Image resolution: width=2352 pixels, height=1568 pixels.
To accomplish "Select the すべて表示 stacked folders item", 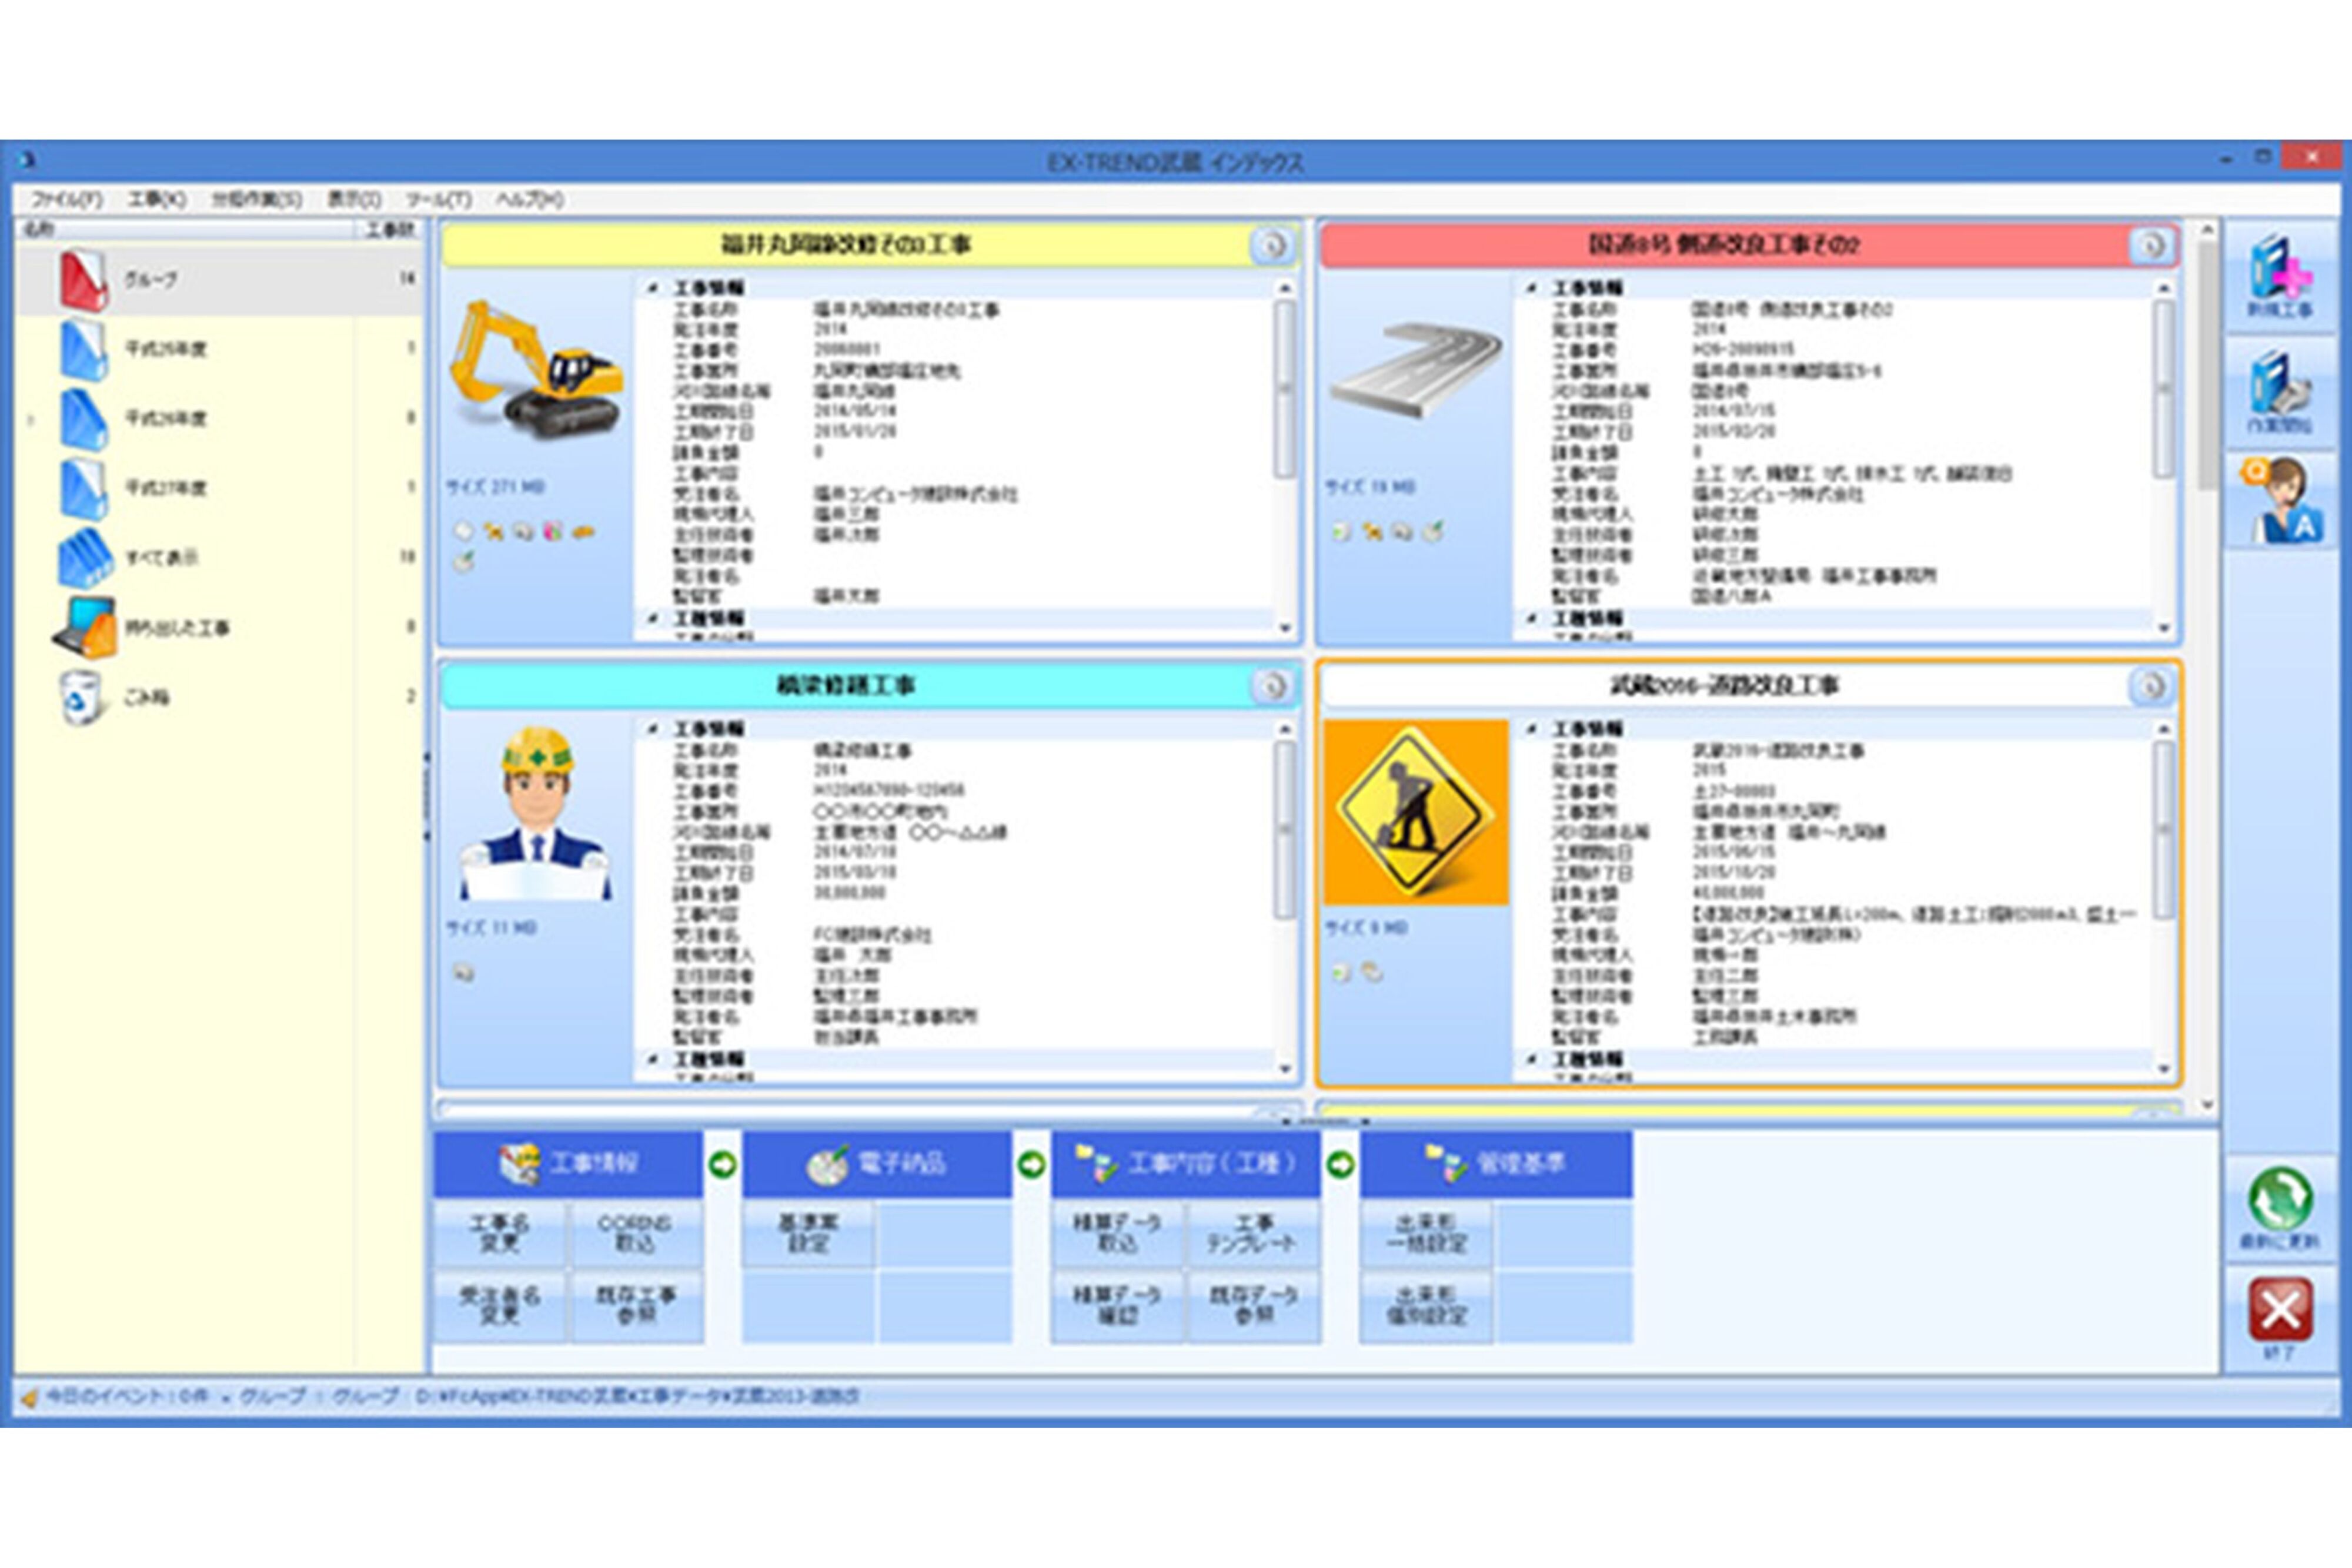I will (84, 557).
